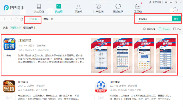The width and height of the screenshot is (183, 107).
Task: Open the 球探播客 app title
Action: point(115,82)
